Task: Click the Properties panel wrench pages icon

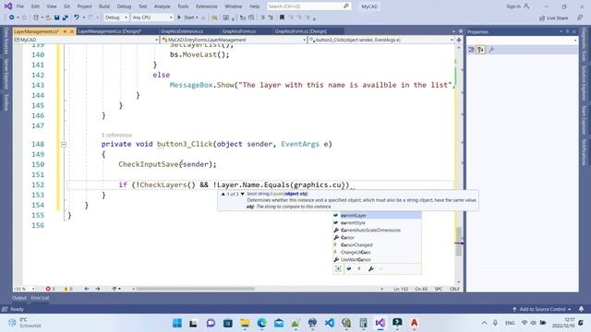Action: click(491, 50)
